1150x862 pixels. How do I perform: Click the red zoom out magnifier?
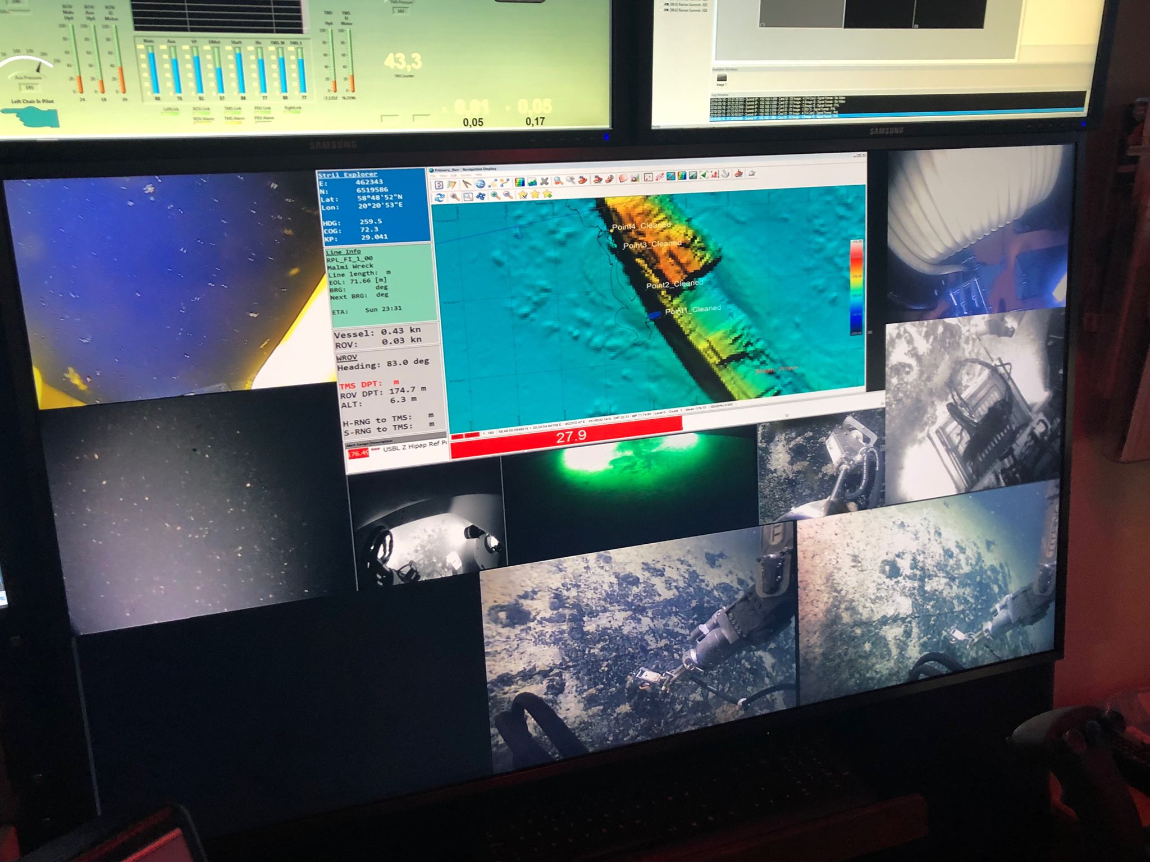point(508,195)
